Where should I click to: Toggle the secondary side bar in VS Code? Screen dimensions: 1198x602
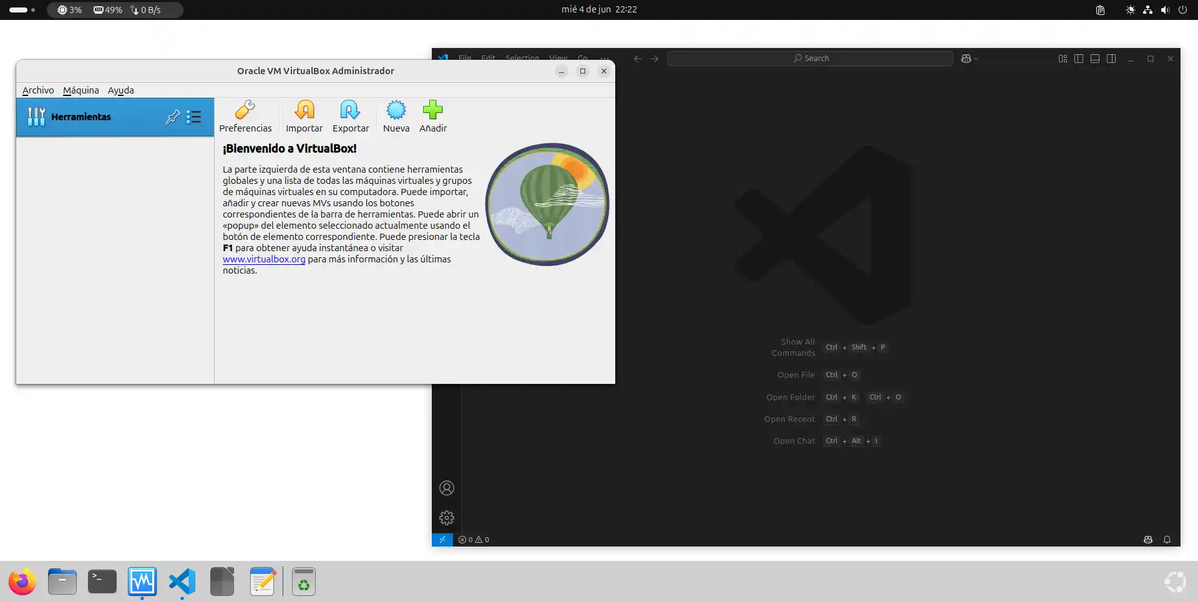coord(1112,58)
